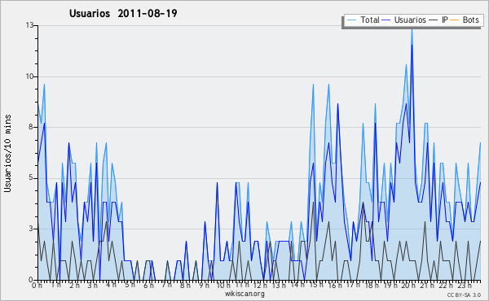Image resolution: width=489 pixels, height=301 pixels.
Task: Click the '19 h' x-axis label
Action: 390,285
